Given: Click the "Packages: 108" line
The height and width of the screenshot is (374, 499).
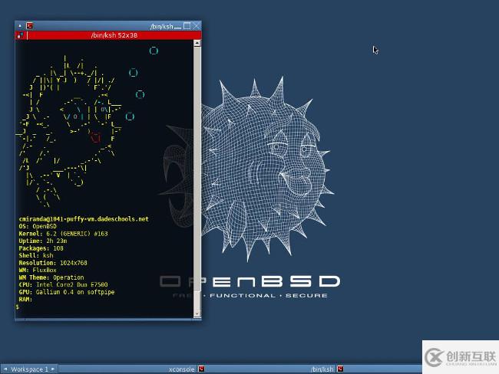Looking at the screenshot, I should coord(41,248).
